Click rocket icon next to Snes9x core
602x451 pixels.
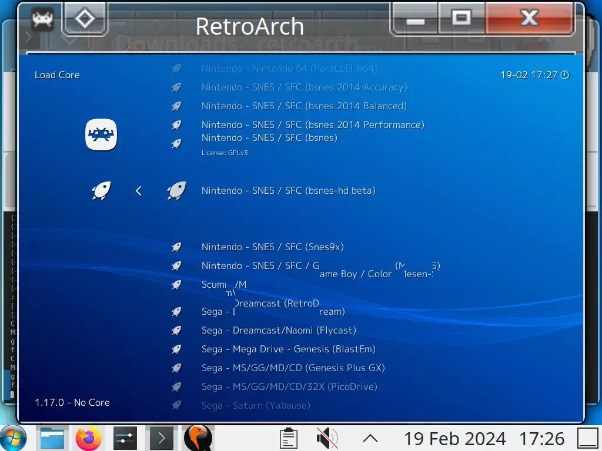176,247
